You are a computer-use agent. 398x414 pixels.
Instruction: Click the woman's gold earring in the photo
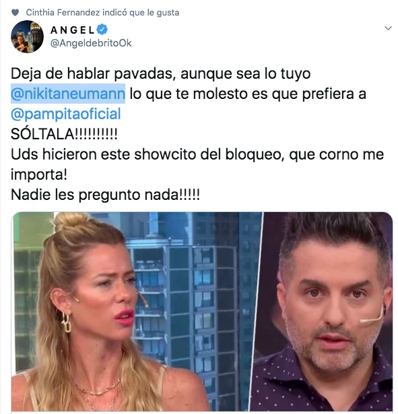(x=66, y=322)
